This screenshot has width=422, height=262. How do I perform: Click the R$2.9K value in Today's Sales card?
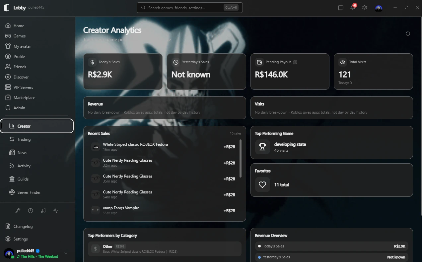(100, 75)
